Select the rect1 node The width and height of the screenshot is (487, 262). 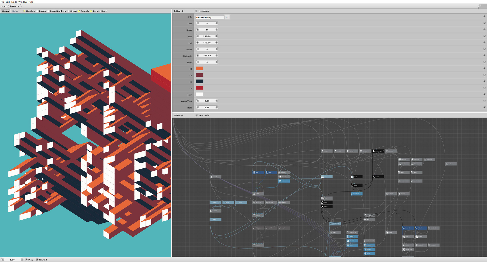pyautogui.click(x=357, y=177)
